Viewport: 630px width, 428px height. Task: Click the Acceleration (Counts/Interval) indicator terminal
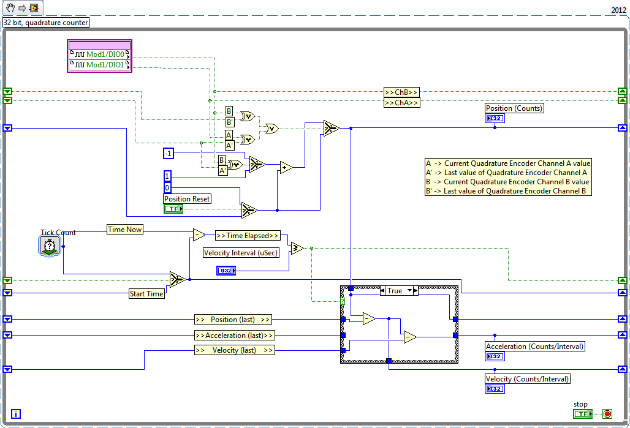(x=495, y=356)
